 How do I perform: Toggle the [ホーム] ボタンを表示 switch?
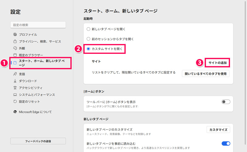click(226, 102)
